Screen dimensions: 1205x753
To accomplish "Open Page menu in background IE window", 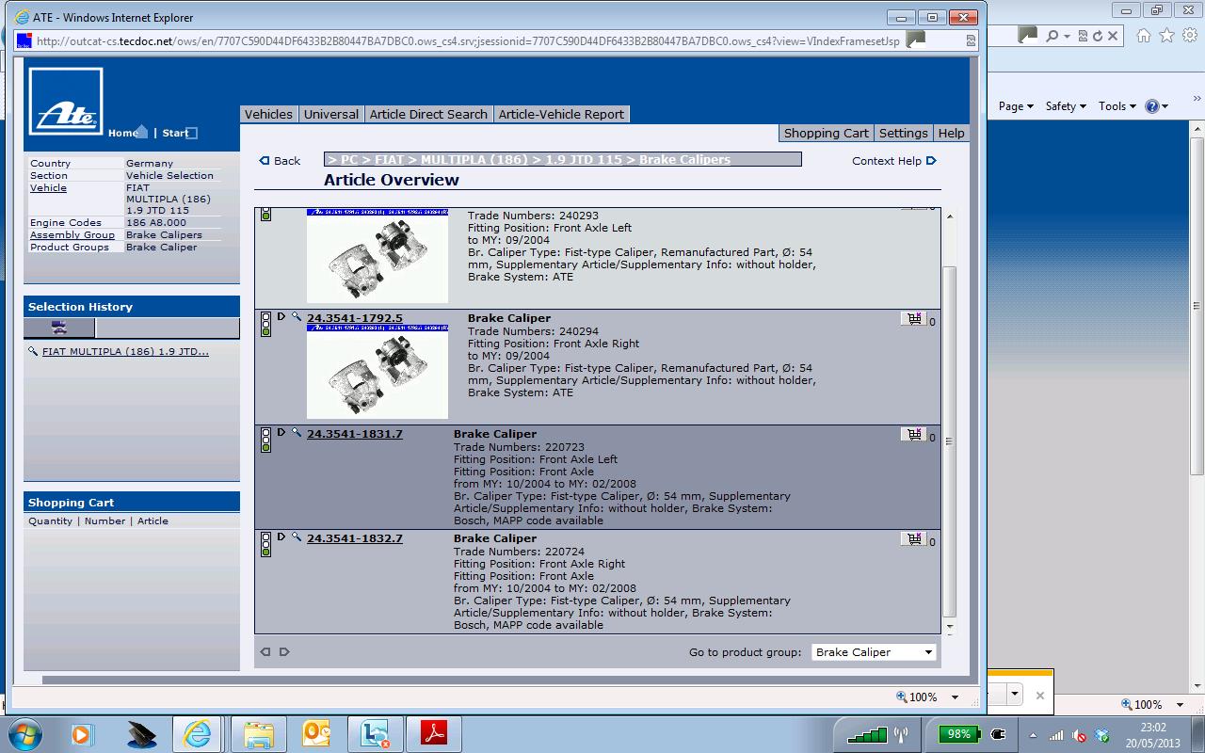I will click(1016, 106).
